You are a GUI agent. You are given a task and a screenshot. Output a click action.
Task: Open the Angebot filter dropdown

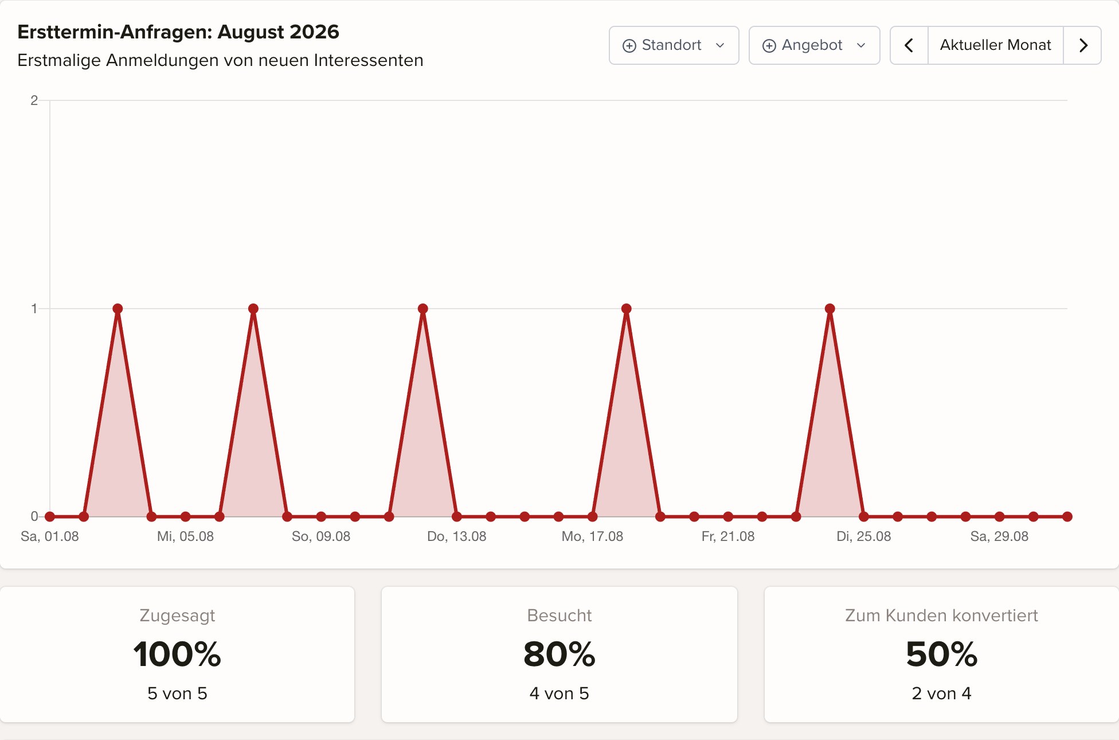tap(814, 45)
